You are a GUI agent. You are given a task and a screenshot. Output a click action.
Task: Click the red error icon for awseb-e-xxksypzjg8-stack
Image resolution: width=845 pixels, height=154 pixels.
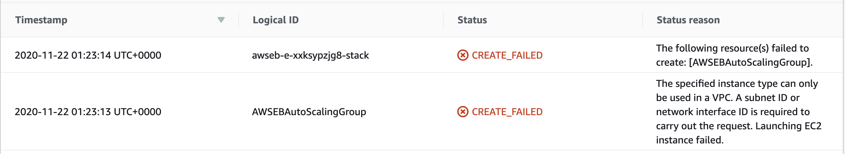pos(463,55)
